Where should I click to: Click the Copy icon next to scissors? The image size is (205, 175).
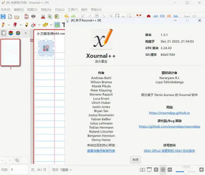pos(50,17)
